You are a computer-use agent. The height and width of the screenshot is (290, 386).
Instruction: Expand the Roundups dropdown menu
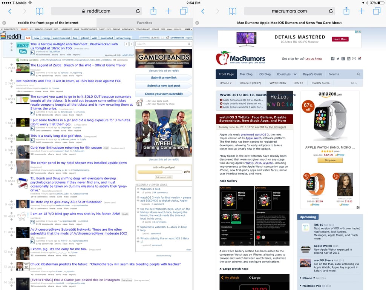286,74
